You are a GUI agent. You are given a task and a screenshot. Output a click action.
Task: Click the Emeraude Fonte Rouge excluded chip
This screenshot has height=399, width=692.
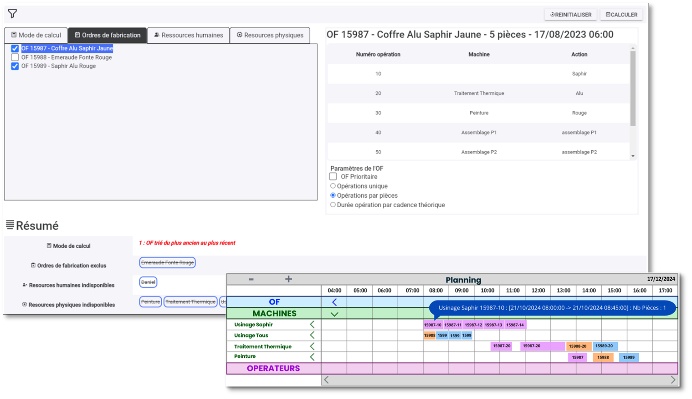click(167, 263)
